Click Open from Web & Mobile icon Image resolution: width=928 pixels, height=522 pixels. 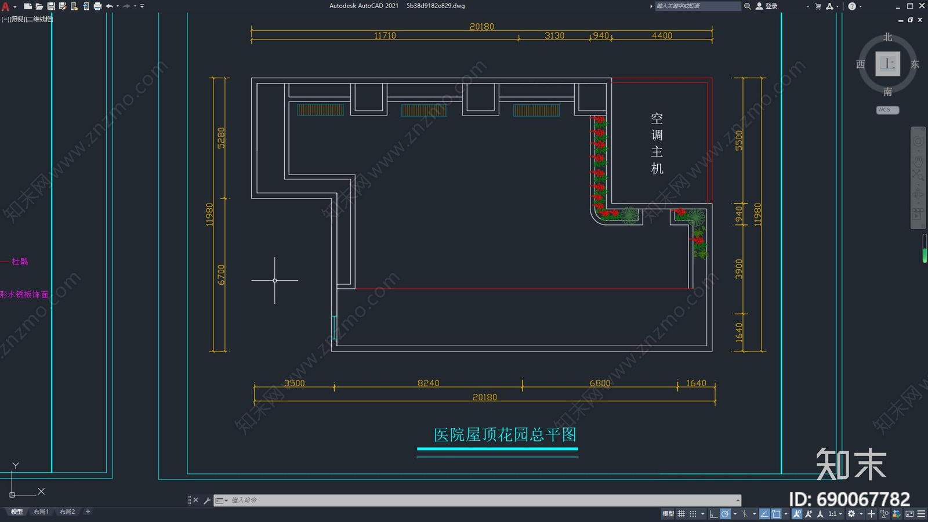[74, 6]
